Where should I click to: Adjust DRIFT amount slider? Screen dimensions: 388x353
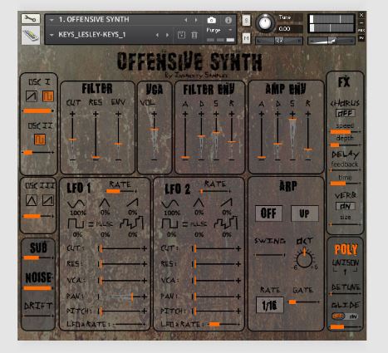pos(38,316)
